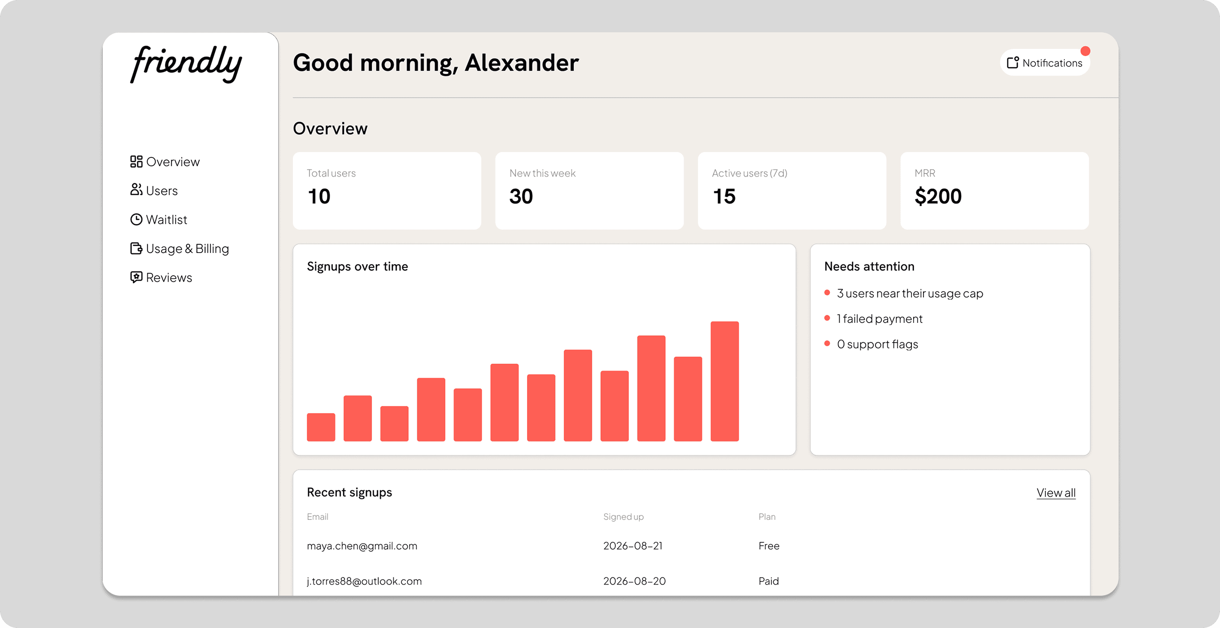This screenshot has width=1220, height=628.
Task: Go to the Users page
Action: tap(154, 190)
